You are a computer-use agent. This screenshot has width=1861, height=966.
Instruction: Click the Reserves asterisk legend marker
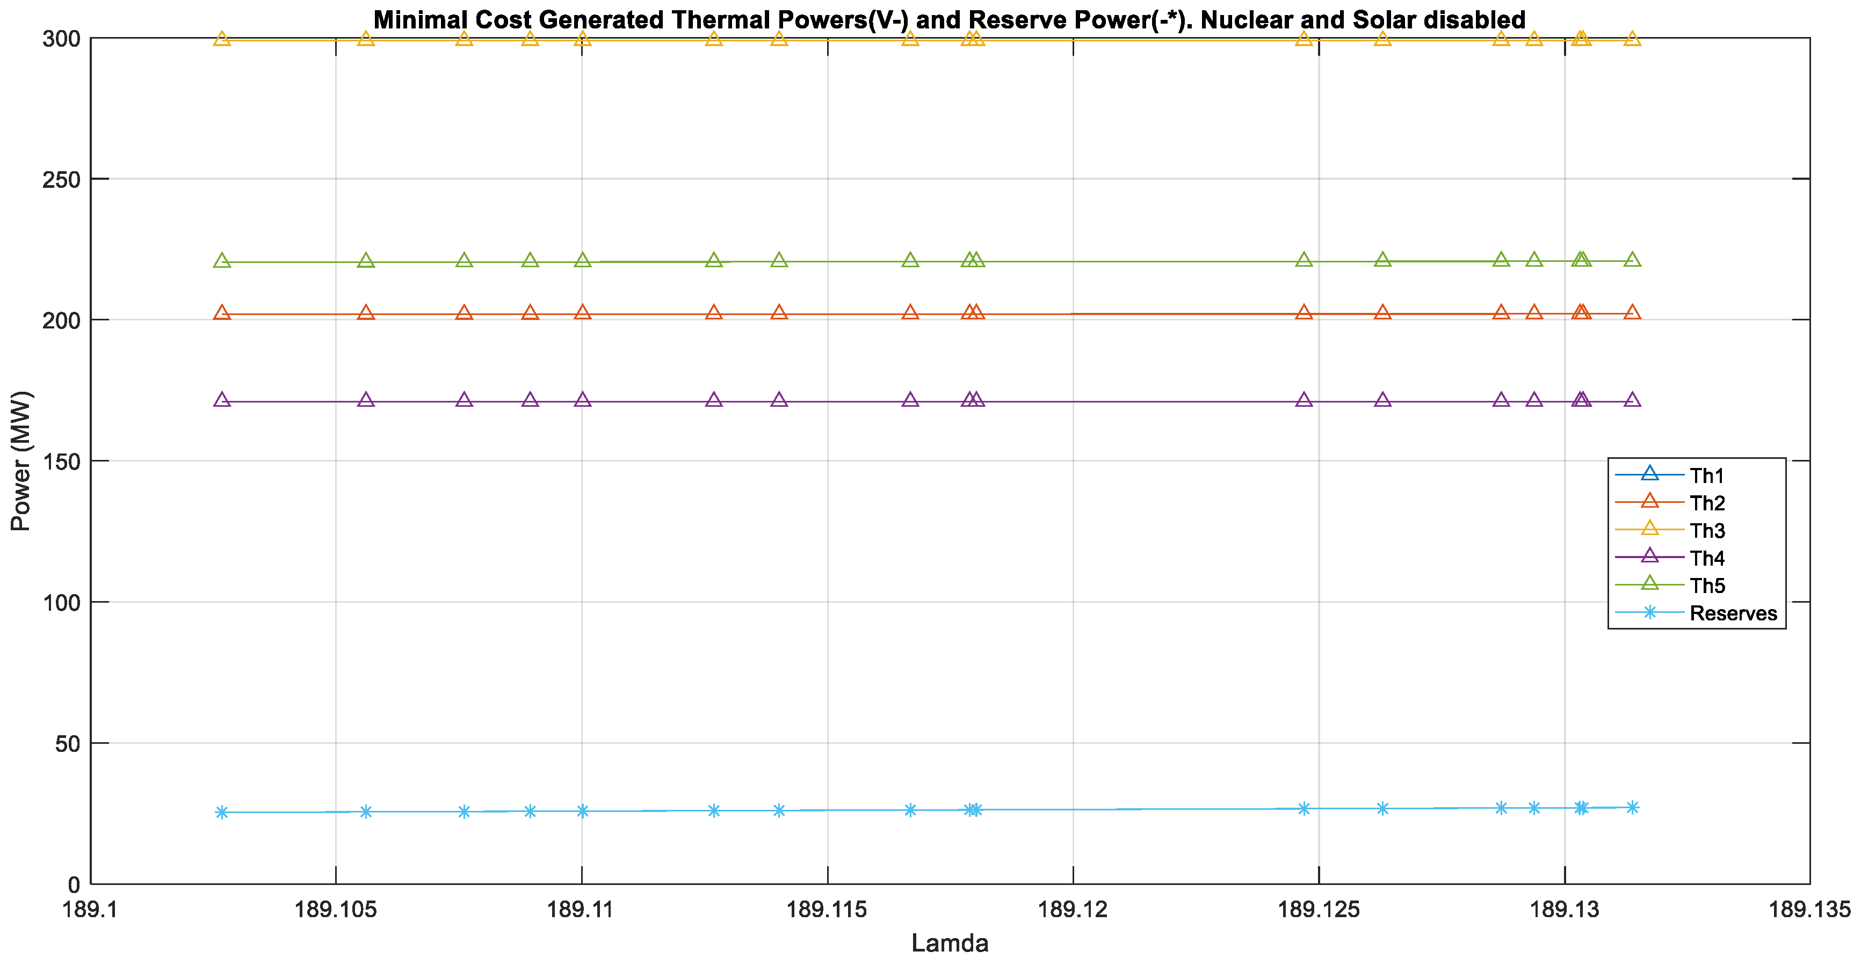tap(1649, 612)
